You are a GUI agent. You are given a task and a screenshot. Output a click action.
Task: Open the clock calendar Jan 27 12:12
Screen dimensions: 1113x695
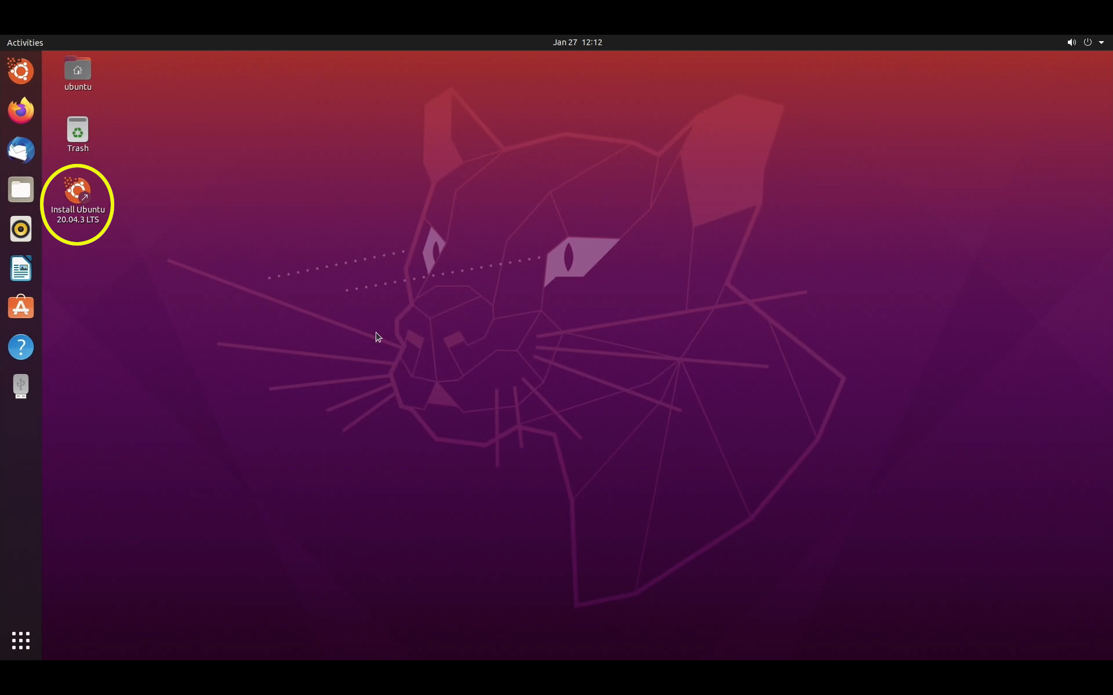coord(577,42)
